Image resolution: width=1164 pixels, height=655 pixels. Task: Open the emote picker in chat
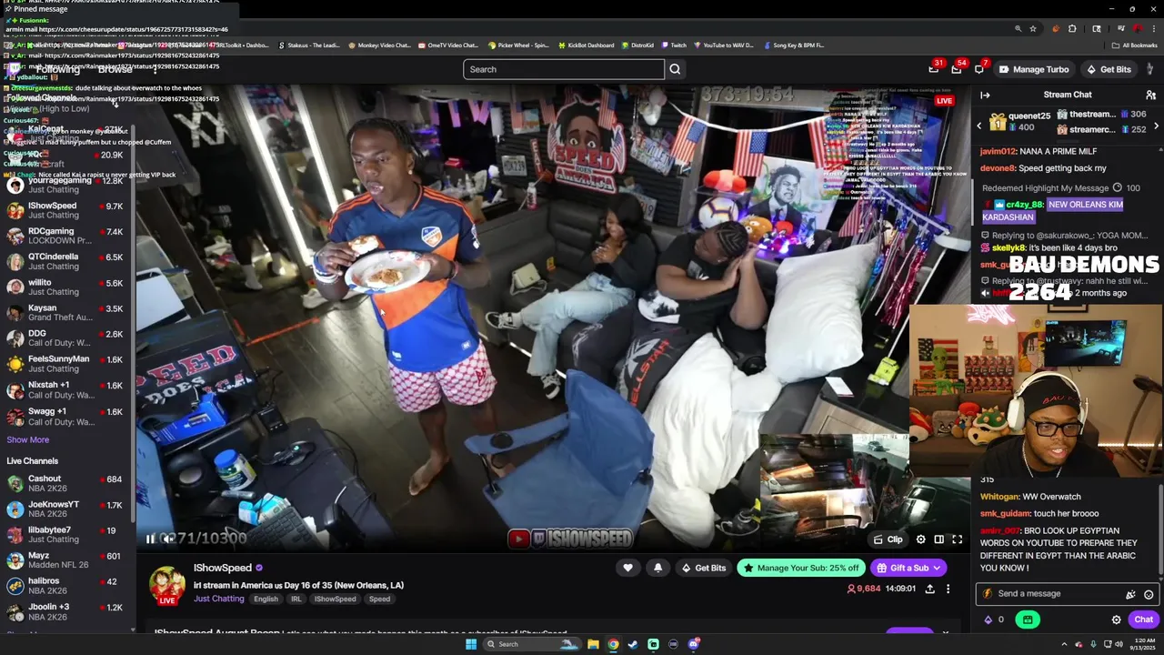pos(1149,594)
